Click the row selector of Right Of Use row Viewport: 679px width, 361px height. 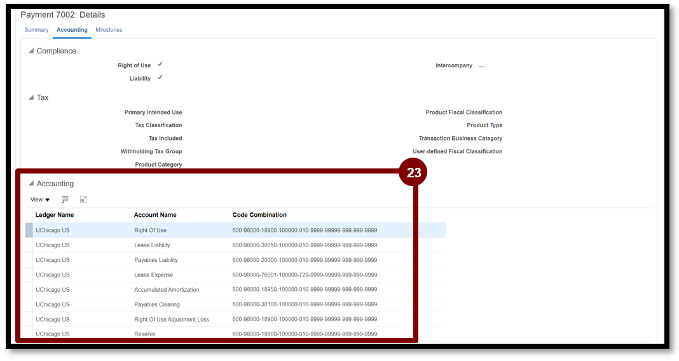click(29, 230)
